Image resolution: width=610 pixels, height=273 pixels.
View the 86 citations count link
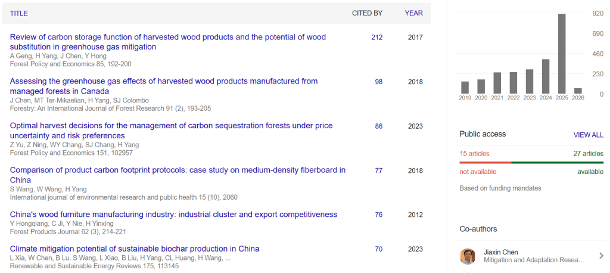(x=378, y=126)
